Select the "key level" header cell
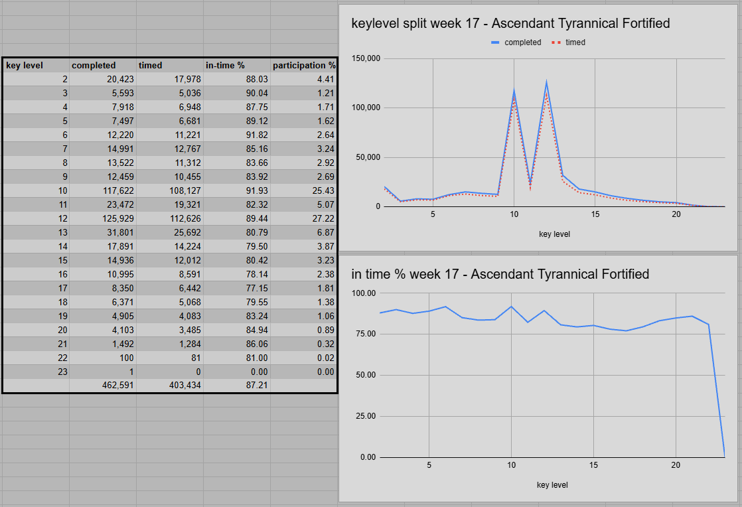 (36, 65)
